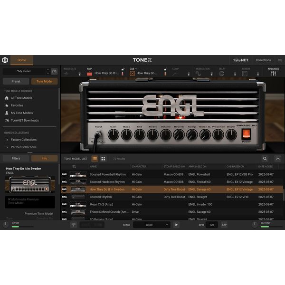Flip the amp Power switch
This screenshot has width=285, height=285.
pos(246,134)
